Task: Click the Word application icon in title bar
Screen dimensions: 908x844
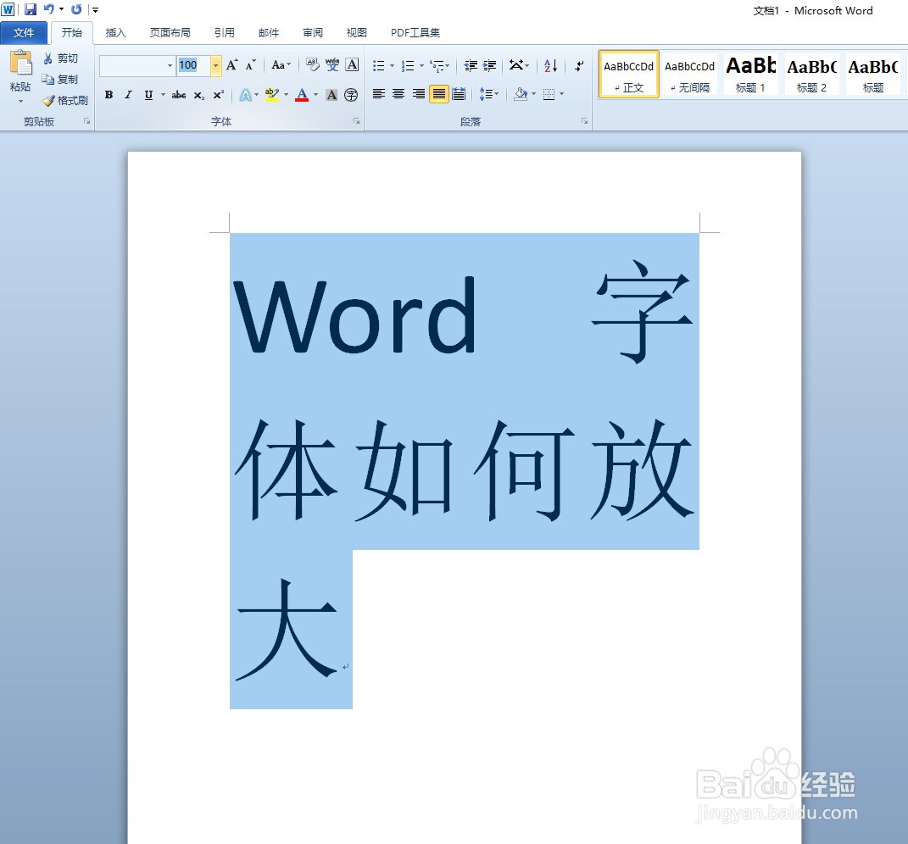Action: pyautogui.click(x=8, y=9)
